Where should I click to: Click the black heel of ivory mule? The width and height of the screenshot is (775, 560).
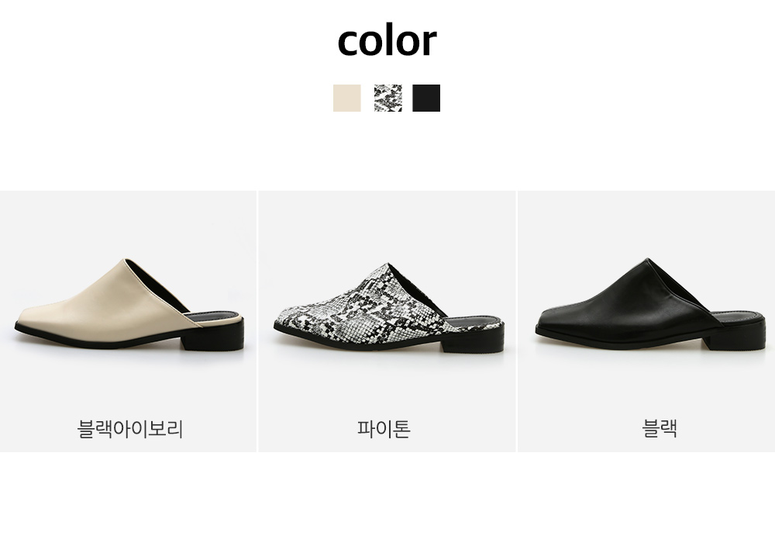point(212,337)
